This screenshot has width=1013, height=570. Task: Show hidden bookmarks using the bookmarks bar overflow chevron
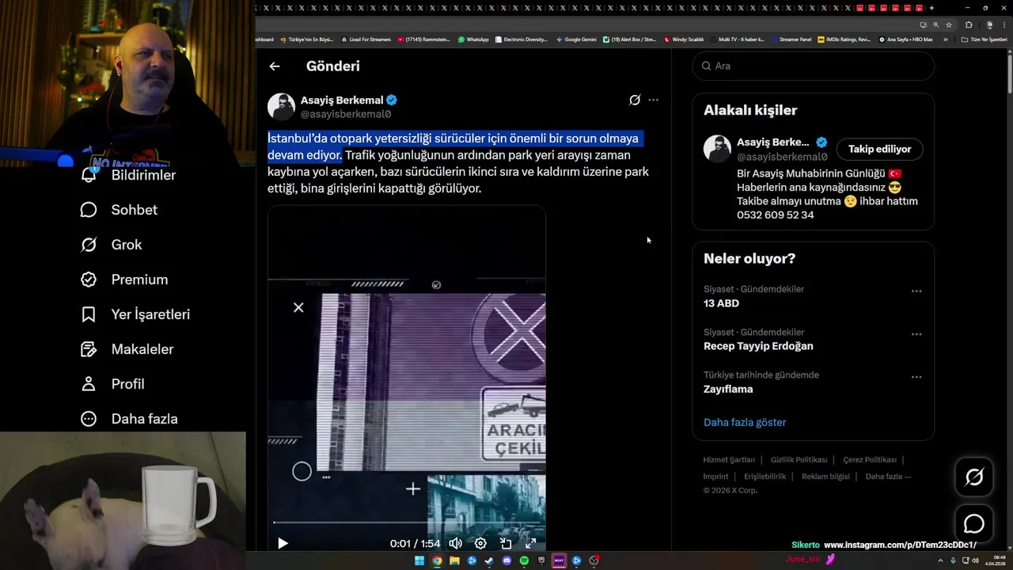tap(946, 40)
